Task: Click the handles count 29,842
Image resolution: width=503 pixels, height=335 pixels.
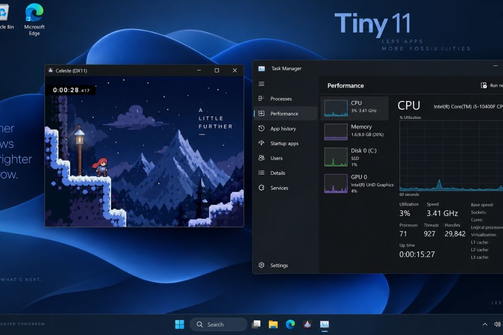Action: point(455,233)
